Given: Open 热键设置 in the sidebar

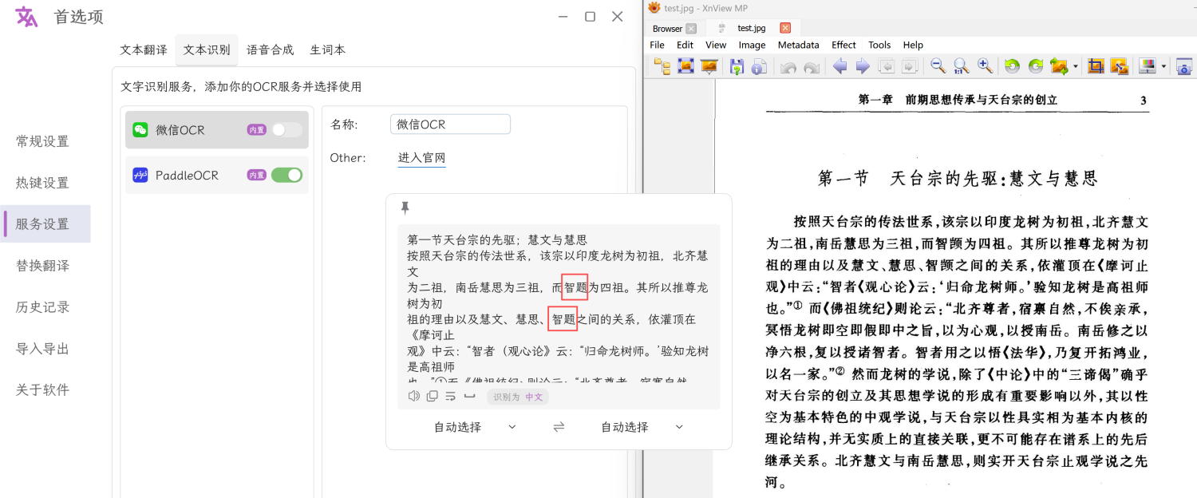Looking at the screenshot, I should click(42, 183).
